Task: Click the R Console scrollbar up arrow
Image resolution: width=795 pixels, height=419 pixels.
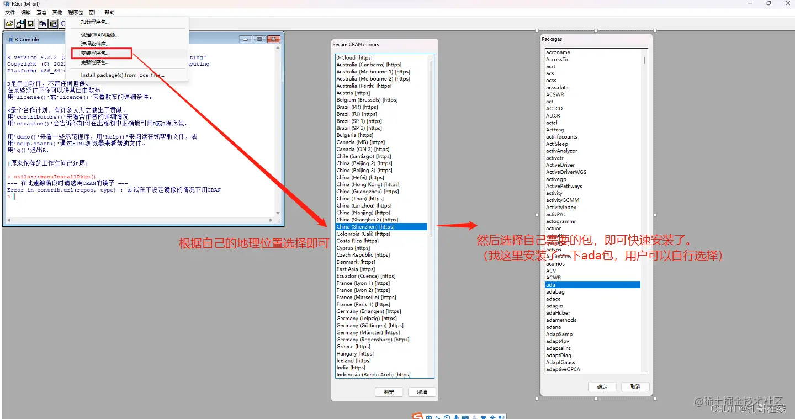Action: coord(278,49)
